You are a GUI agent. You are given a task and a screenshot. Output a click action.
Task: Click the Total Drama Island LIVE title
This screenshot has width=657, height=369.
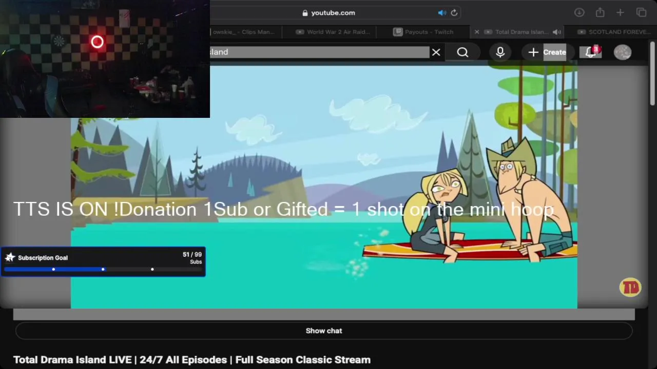coord(192,360)
